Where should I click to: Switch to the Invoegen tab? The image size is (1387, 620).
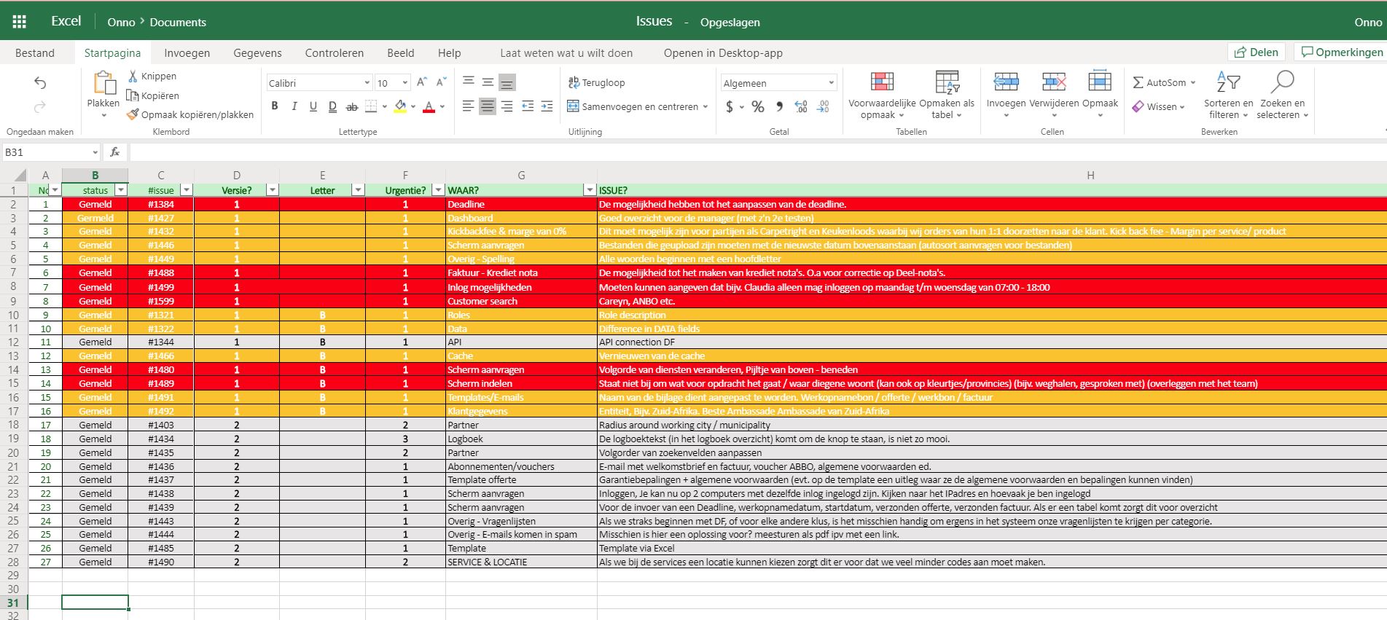tap(187, 52)
